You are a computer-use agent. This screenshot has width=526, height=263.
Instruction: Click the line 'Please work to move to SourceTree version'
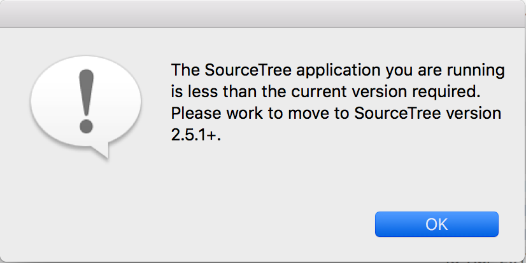pos(336,114)
